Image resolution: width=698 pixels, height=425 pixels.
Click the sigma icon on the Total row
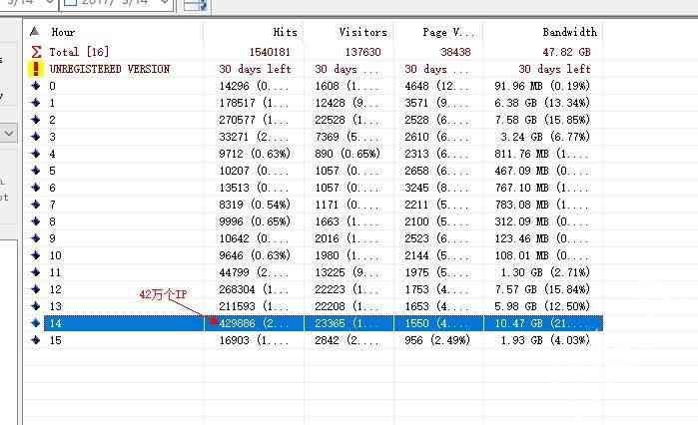pos(36,52)
